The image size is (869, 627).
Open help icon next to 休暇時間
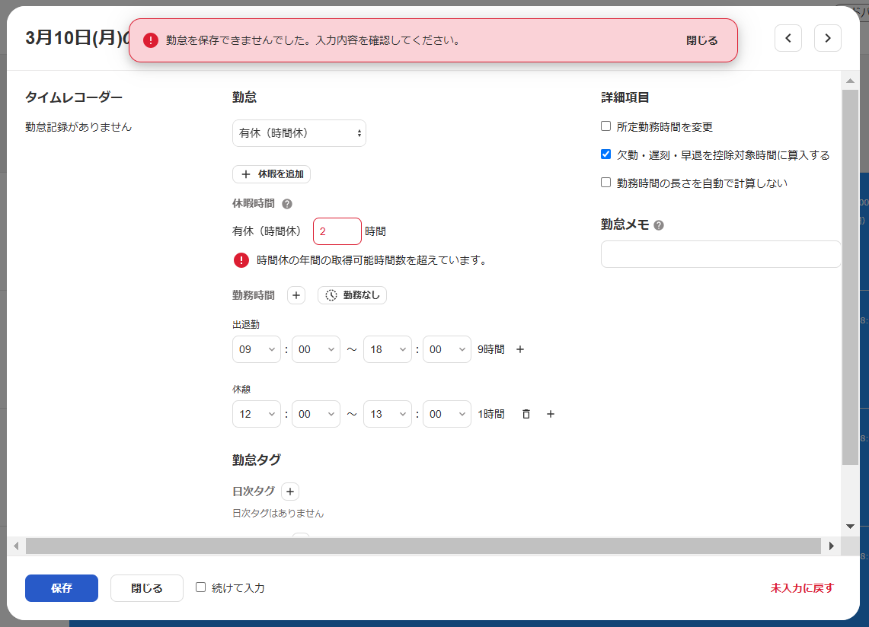pos(287,204)
